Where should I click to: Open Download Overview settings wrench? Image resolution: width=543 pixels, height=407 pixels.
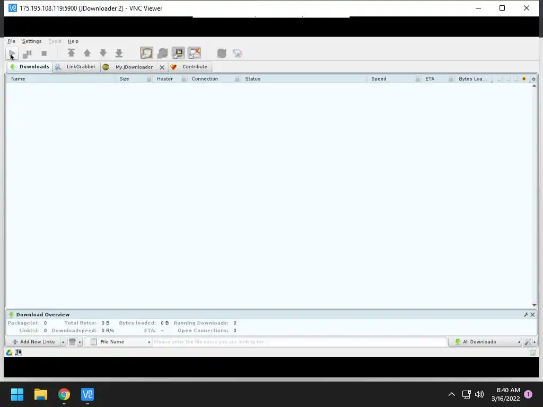pos(526,315)
